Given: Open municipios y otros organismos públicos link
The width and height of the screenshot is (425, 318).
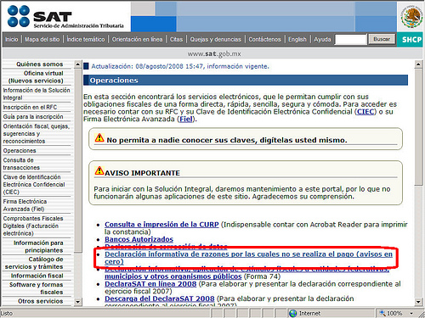Looking at the screenshot, I should pyautogui.click(x=173, y=276).
